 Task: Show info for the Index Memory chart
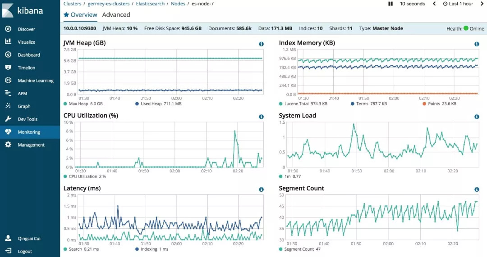[477, 44]
